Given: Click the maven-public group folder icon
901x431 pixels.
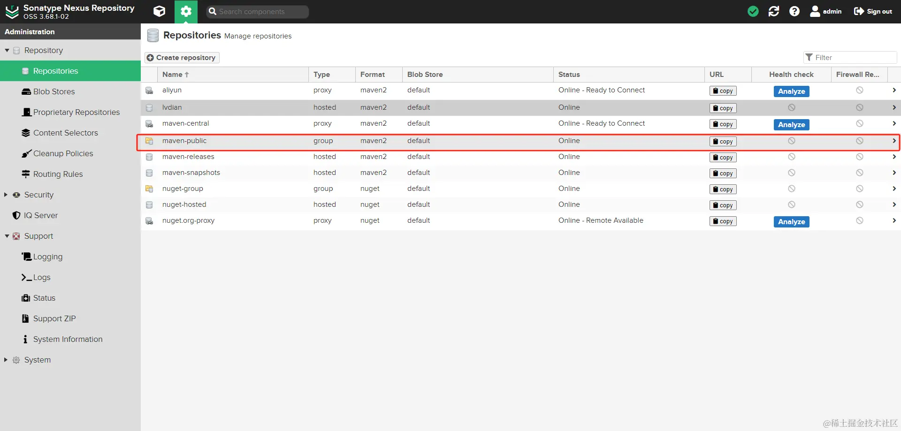Looking at the screenshot, I should [149, 141].
